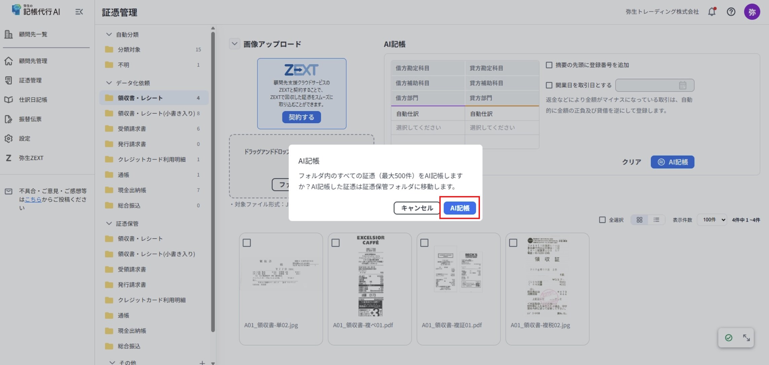This screenshot has height=365, width=769.
Task: Open the 受領請求書 folder under データ化依頼
Action: 154,129
